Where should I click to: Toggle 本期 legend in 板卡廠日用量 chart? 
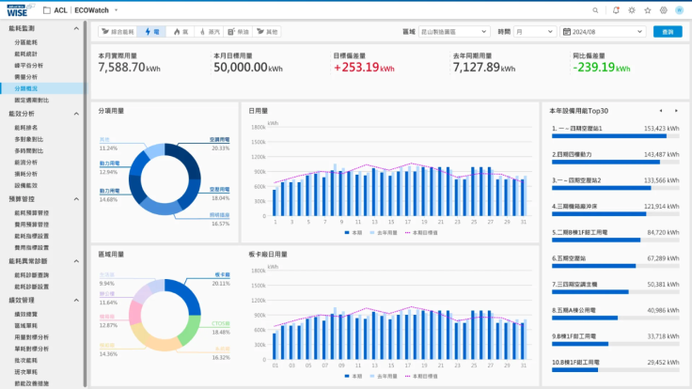tap(354, 376)
